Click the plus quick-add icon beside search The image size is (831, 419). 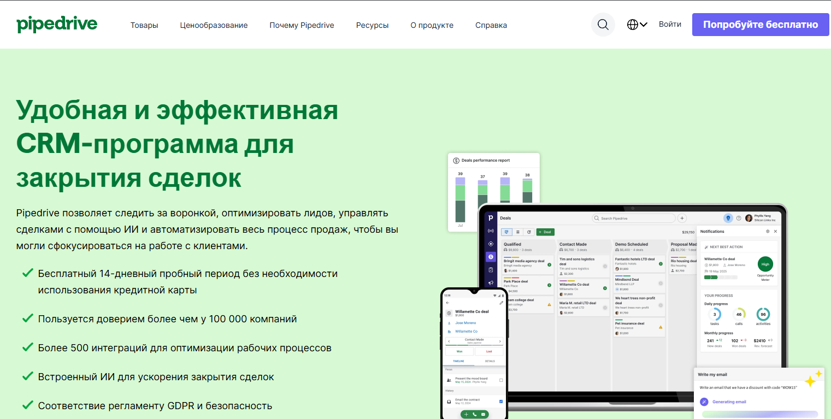[682, 218]
